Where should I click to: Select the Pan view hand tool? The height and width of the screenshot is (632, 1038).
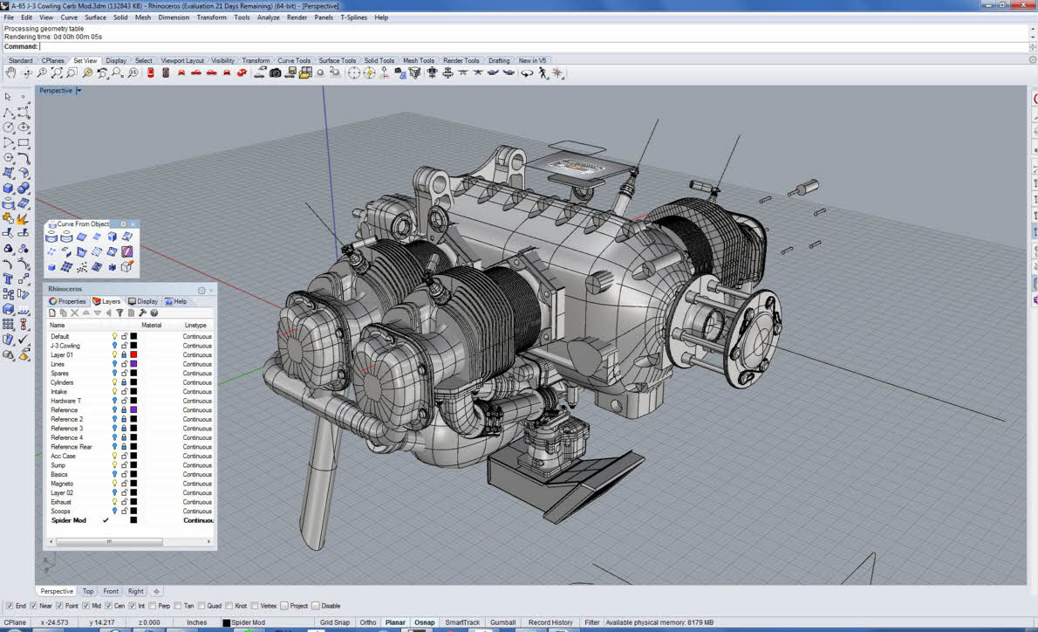(11, 72)
